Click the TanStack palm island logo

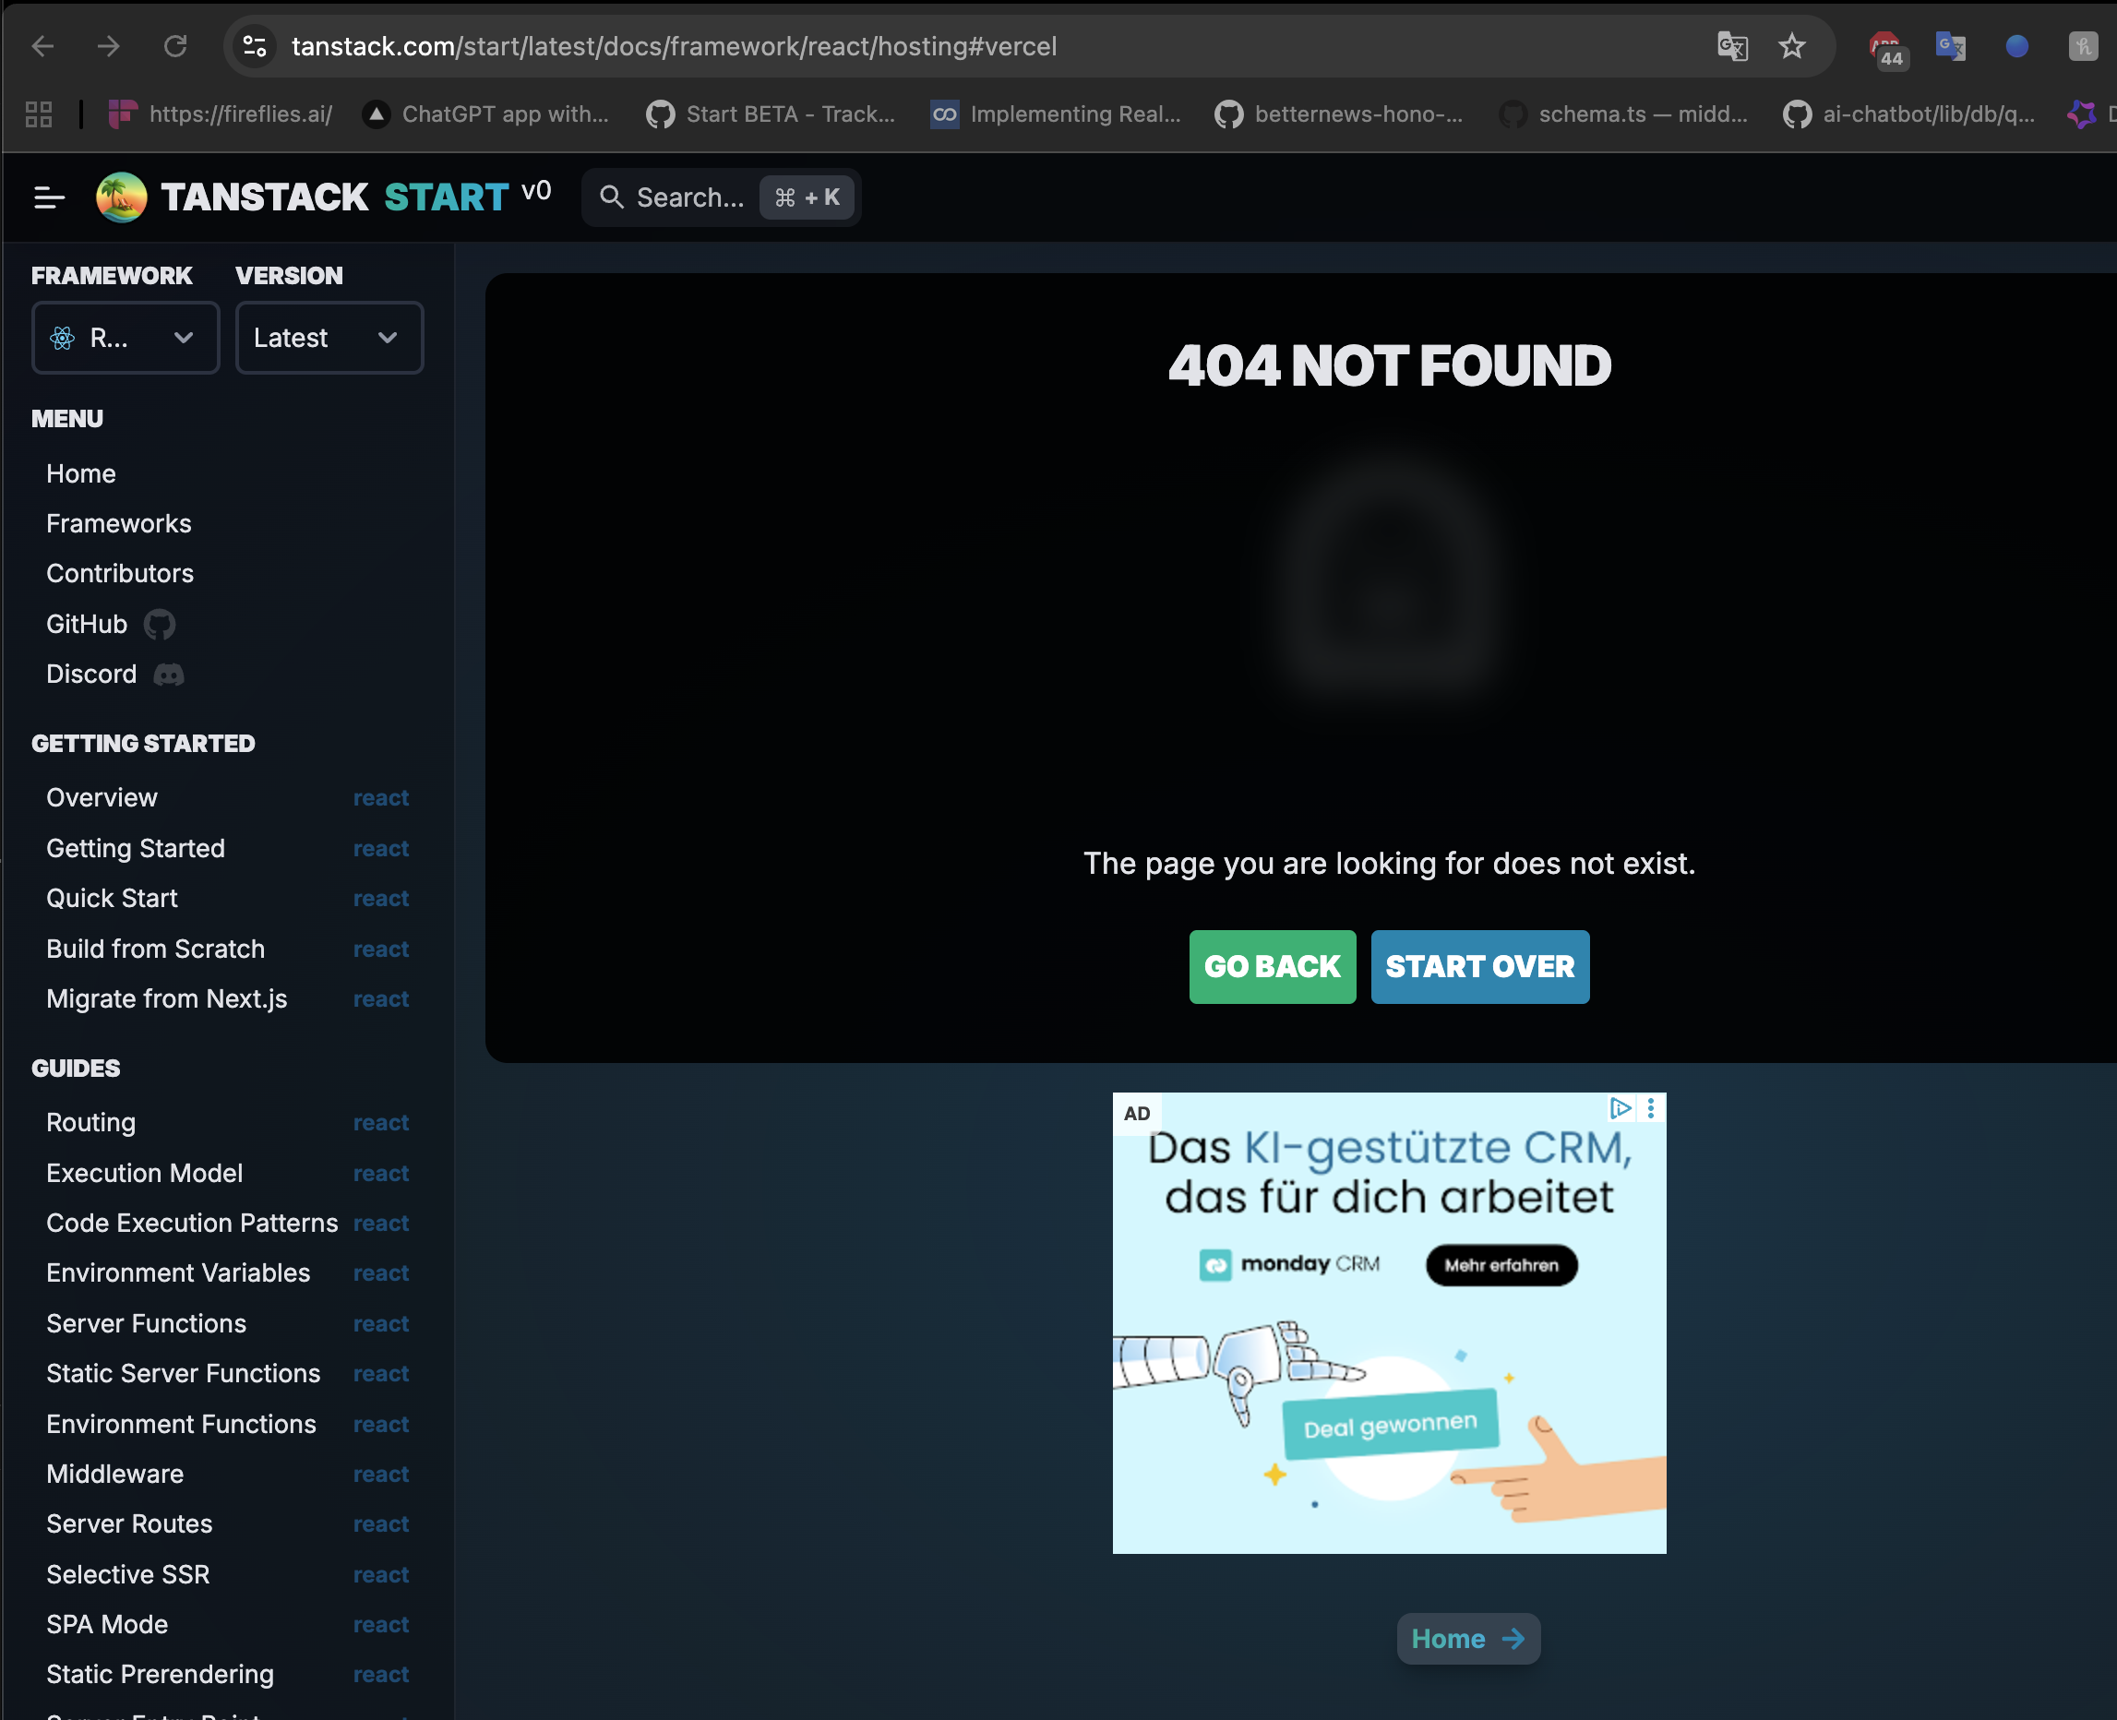[x=121, y=197]
